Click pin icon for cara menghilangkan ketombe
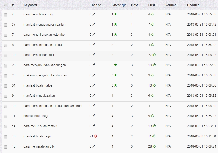This screenshot has width=218, height=153. pos(94,34)
